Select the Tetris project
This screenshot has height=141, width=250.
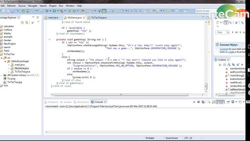[x=6, y=51]
